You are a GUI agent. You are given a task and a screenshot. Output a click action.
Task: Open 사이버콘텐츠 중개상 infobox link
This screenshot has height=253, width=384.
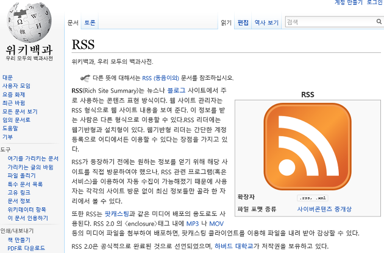[324, 209]
